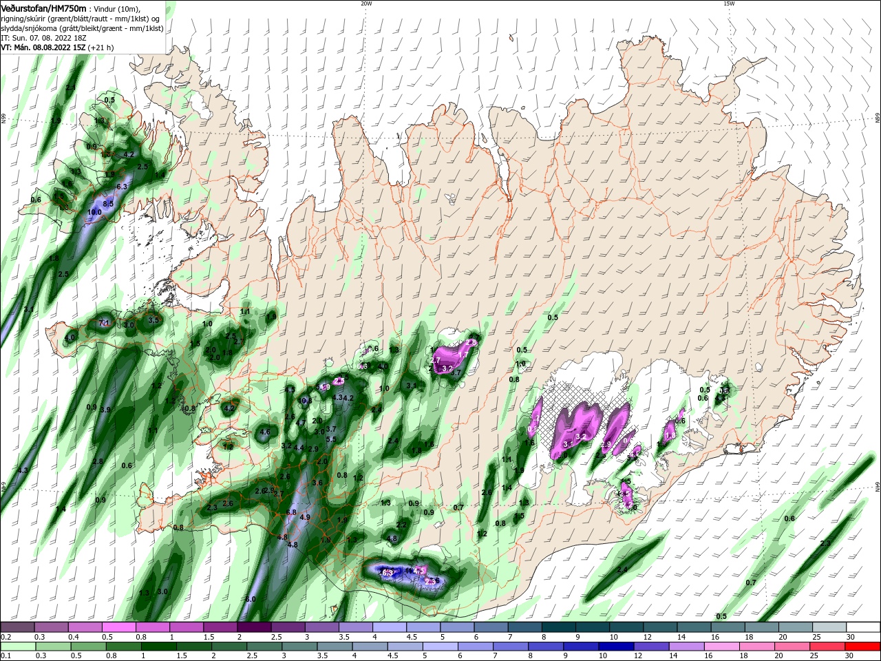The width and height of the screenshot is (881, 661).
Task: Click the 5.5 precipitation value on map
Action: [331, 439]
